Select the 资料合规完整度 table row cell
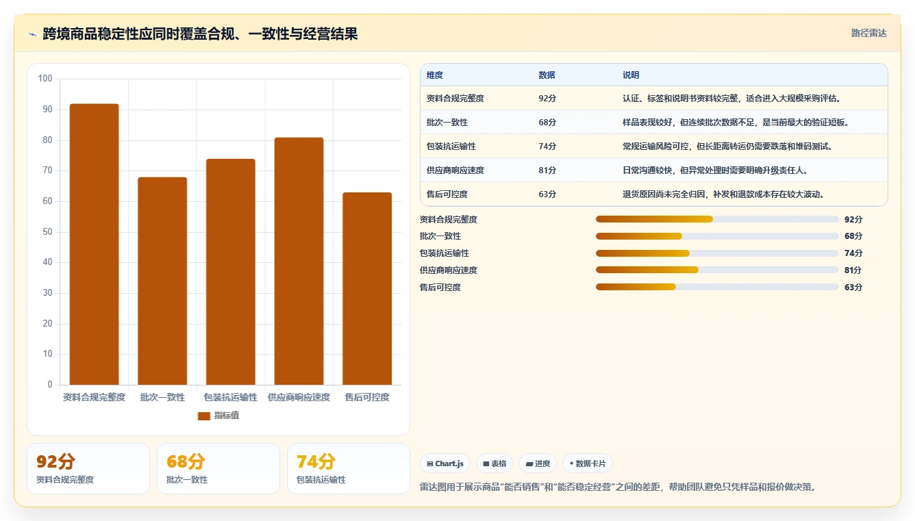Screen dimensions: 915x521 (455, 99)
